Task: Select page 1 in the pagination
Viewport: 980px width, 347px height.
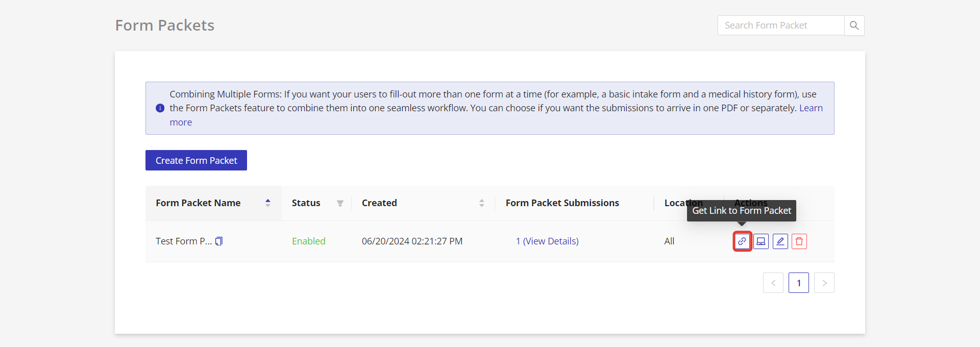Action: (x=798, y=283)
